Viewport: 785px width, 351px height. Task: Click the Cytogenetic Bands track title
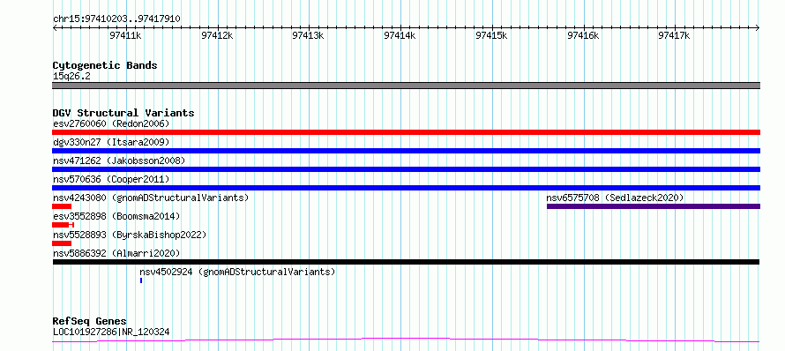pos(105,65)
